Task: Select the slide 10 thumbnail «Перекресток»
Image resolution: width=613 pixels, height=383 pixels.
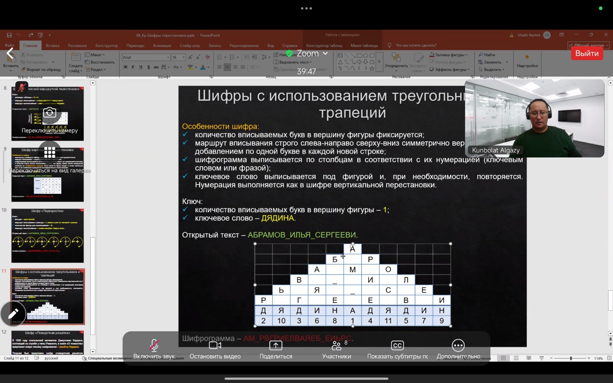Action: [48, 236]
